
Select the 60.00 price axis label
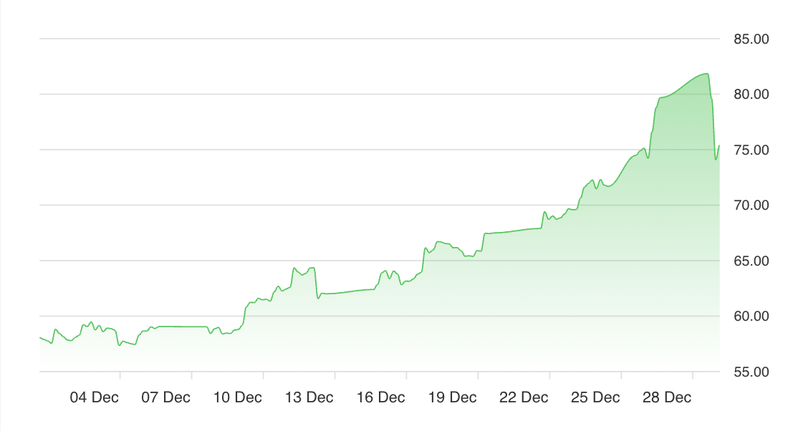click(x=751, y=316)
